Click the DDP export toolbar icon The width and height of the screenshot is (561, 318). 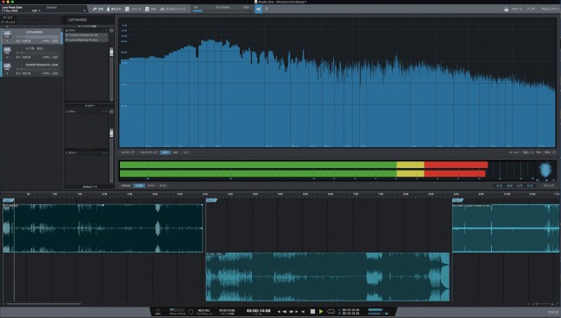click(x=151, y=9)
